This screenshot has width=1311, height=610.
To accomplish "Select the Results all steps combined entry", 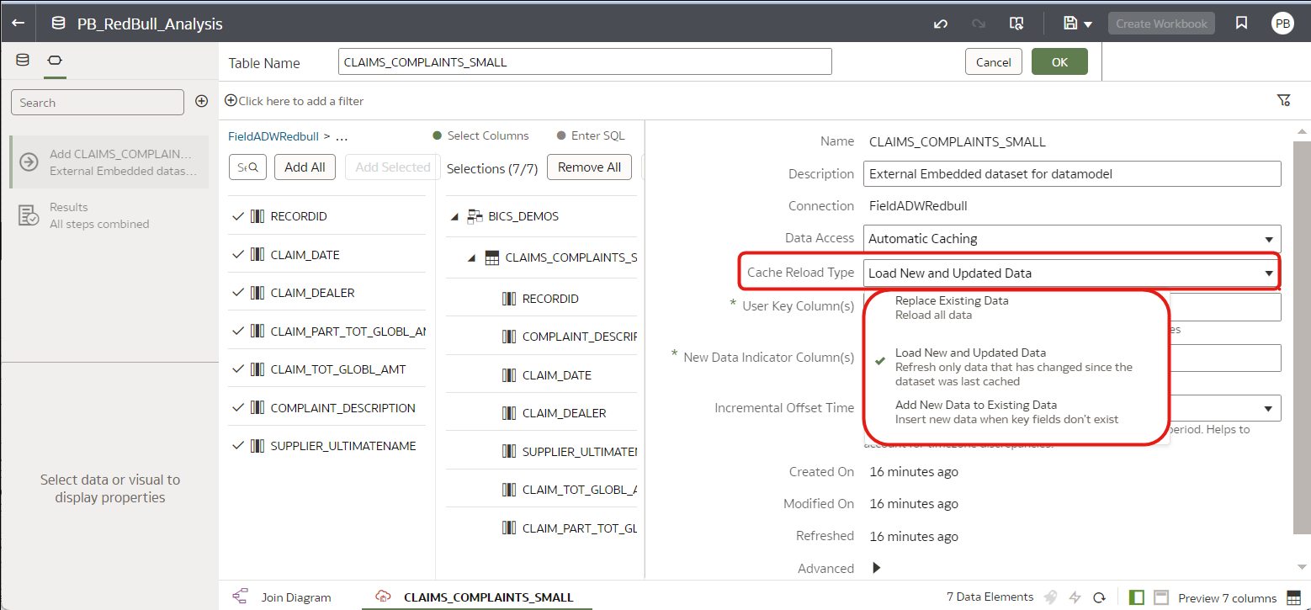I will pos(109,215).
